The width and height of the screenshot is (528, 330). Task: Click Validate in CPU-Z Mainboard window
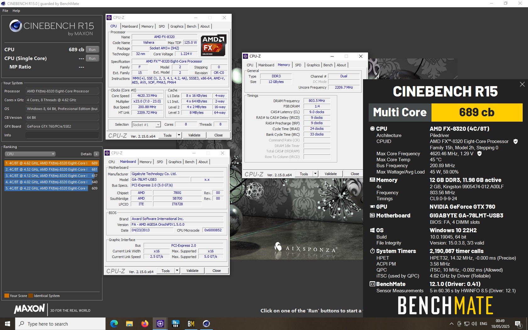tap(192, 271)
